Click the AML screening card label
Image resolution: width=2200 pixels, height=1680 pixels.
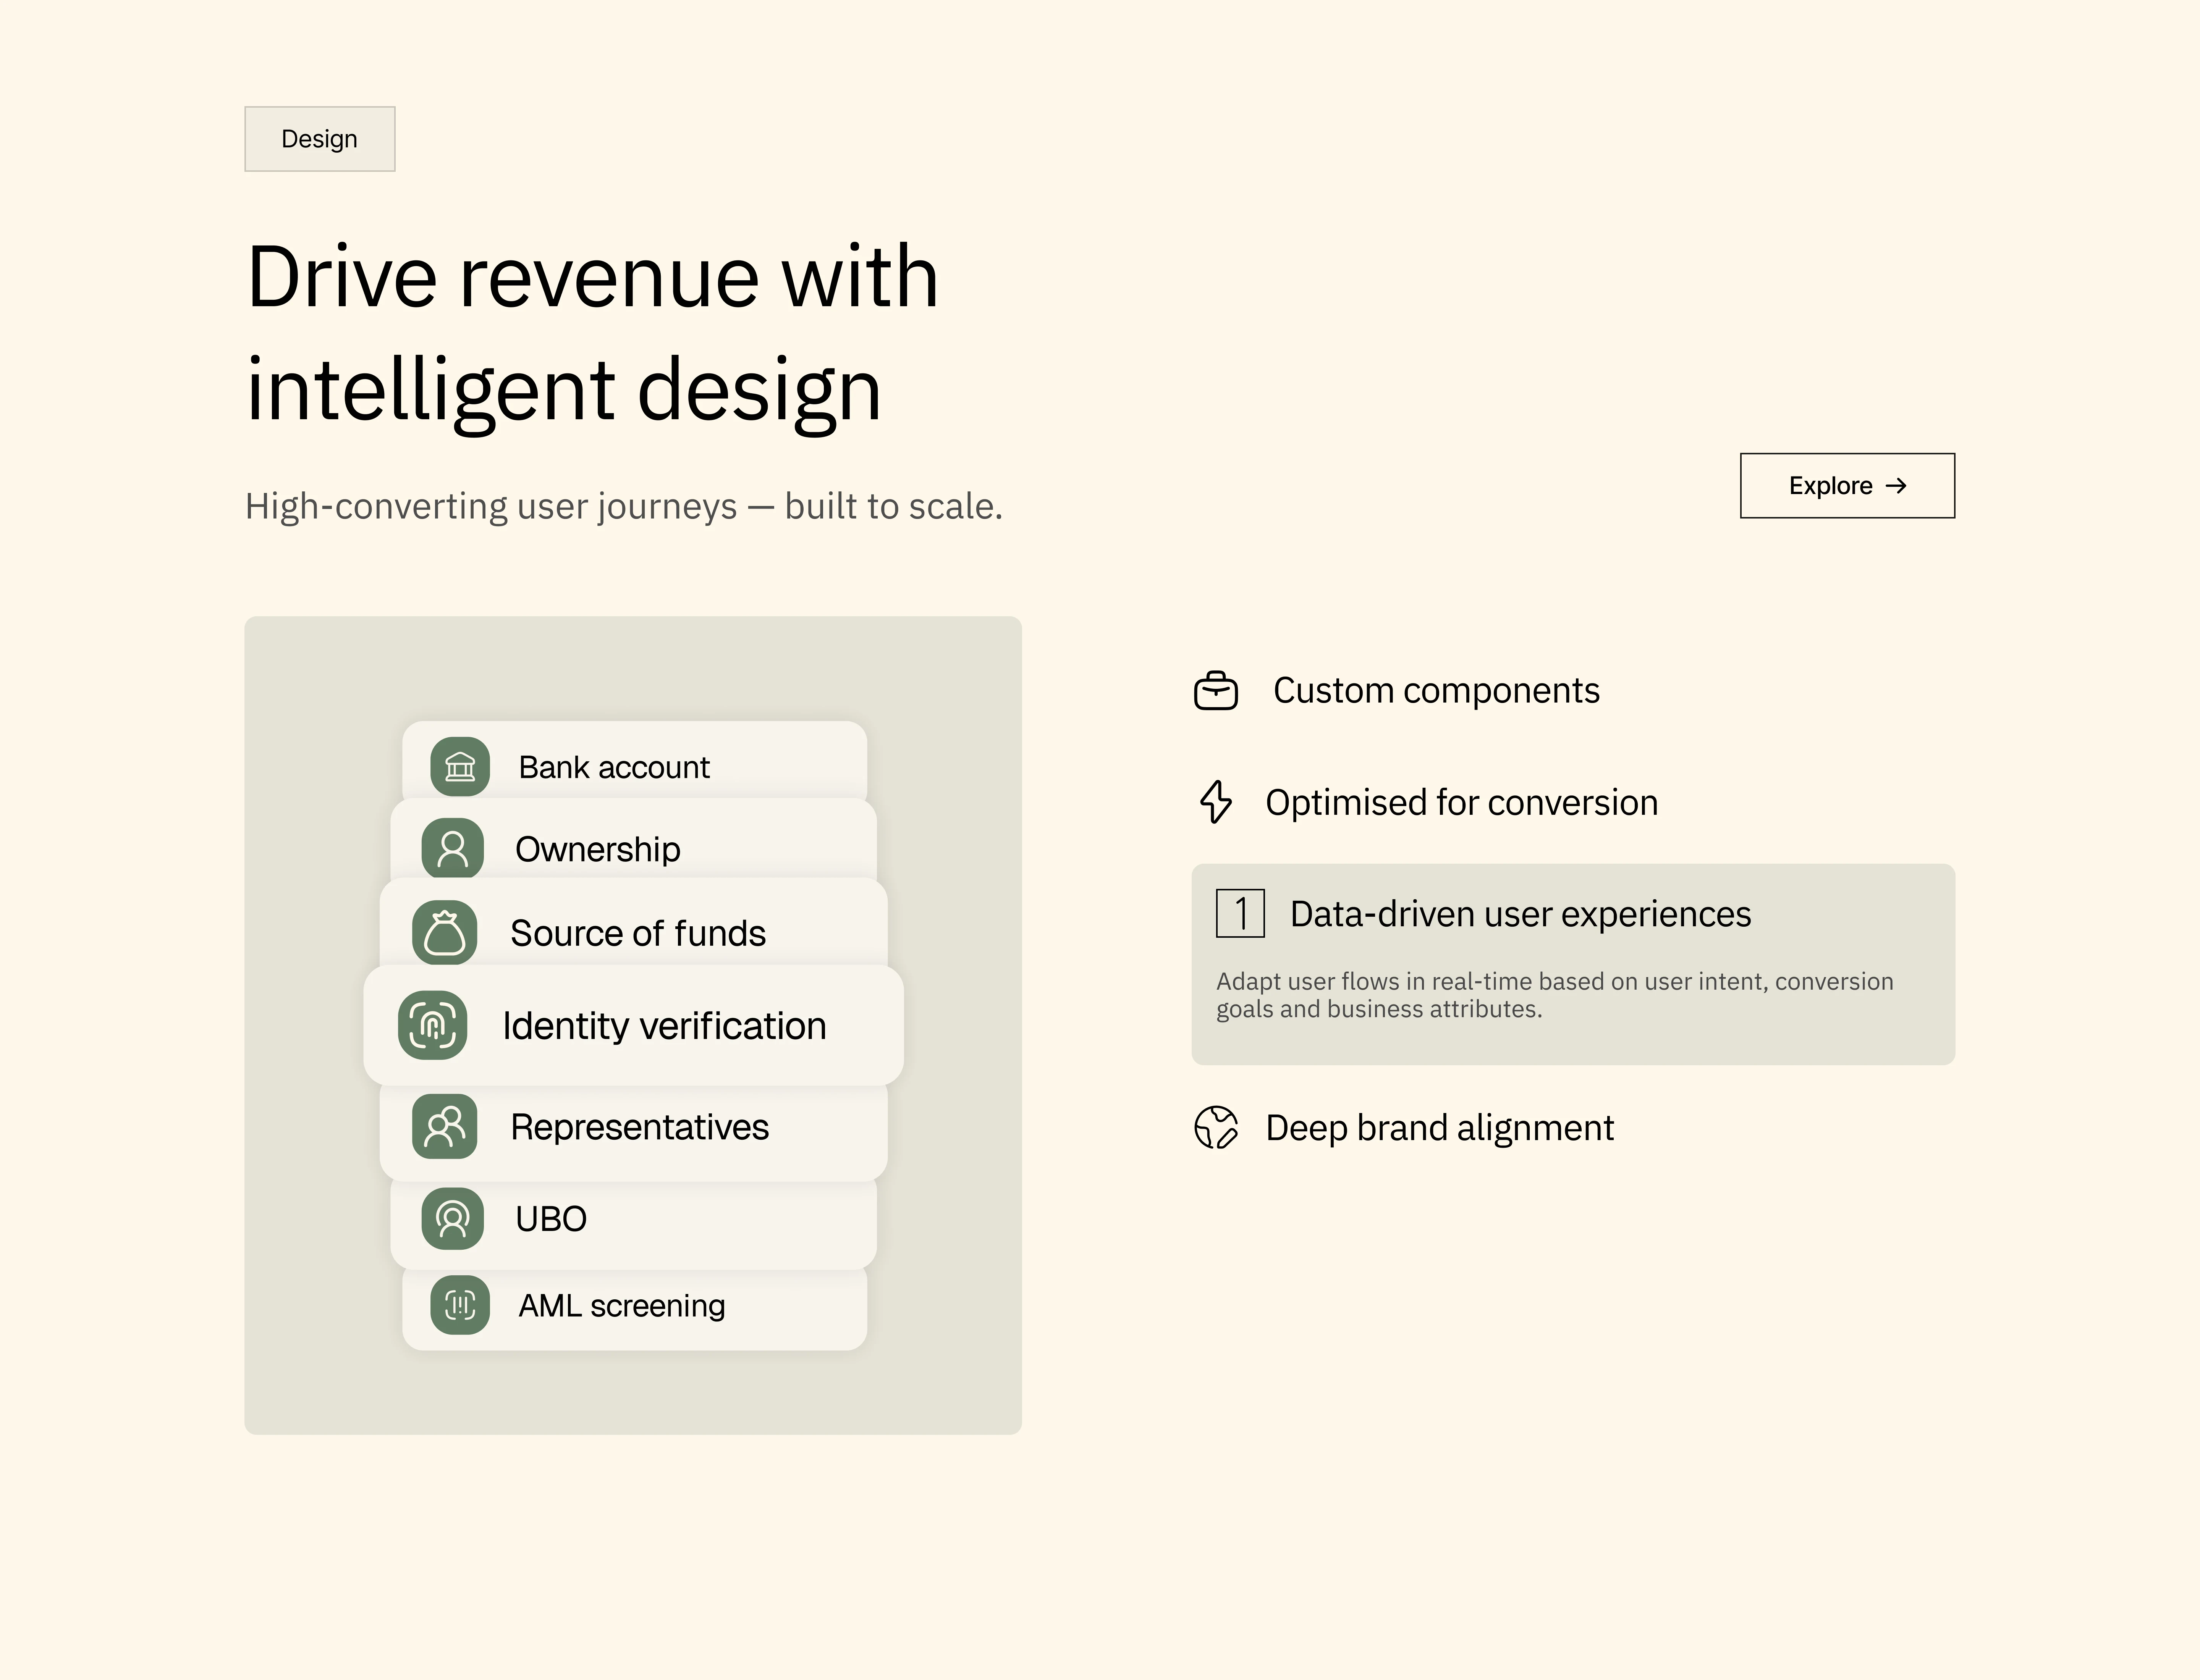pyautogui.click(x=621, y=1306)
